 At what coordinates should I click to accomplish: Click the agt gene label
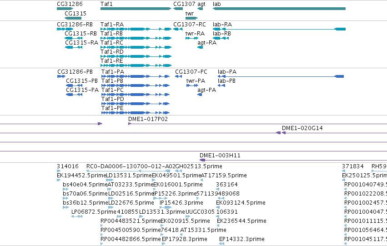201,4
